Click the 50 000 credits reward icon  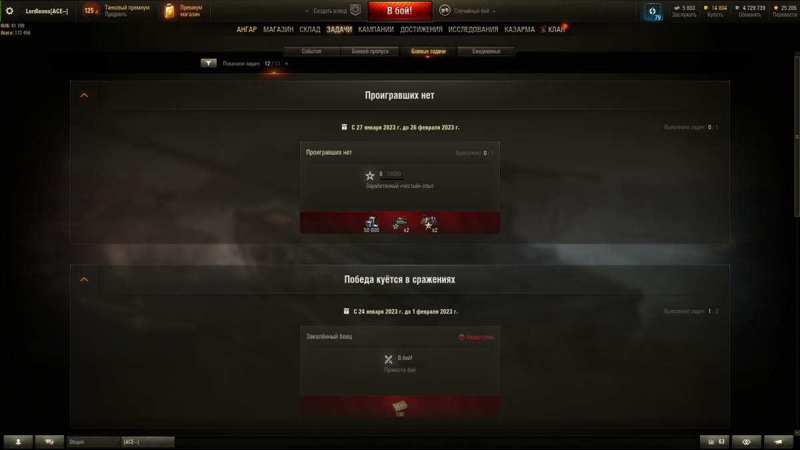click(x=371, y=224)
